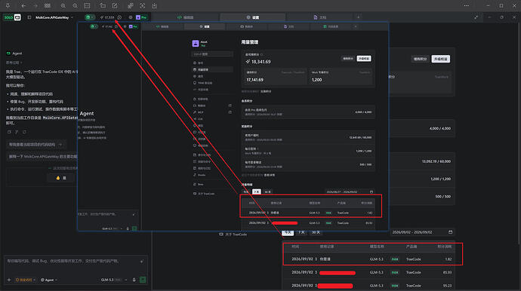Open the calendar icon in inset date range

point(371,191)
